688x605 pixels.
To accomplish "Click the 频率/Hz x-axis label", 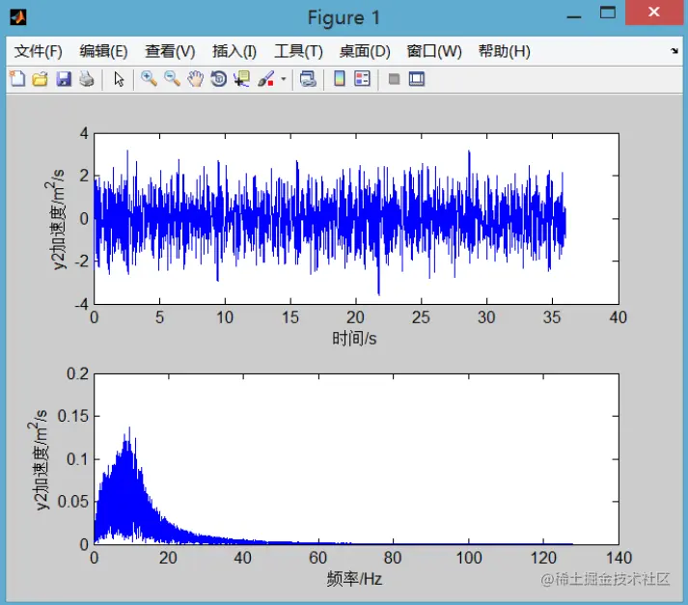I will coord(354,579).
